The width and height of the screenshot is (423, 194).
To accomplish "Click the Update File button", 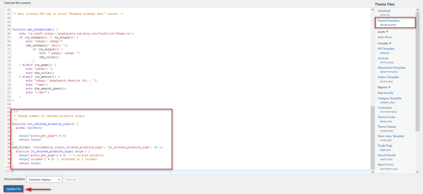I will (x=14, y=189).
